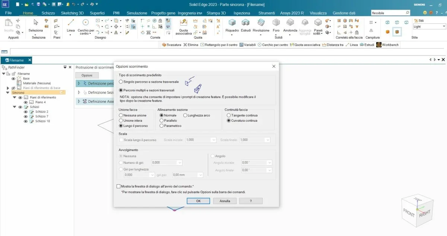Expand the Schizzi node in PathFinder
Image resolution: width=447 pixels, height=236 pixels.
[x=15, y=107]
